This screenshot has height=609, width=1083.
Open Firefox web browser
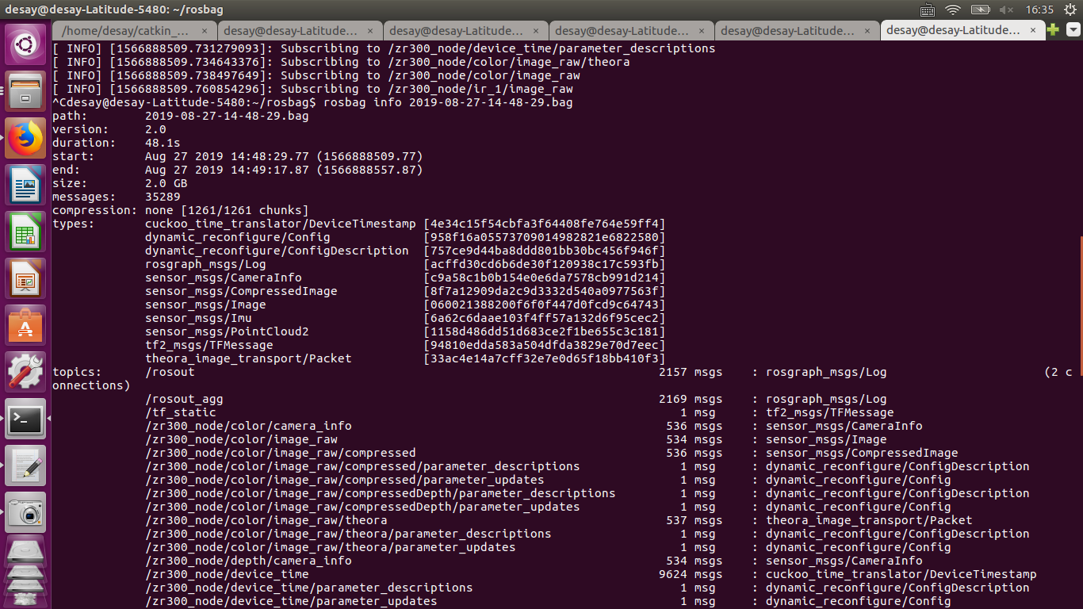[x=25, y=138]
